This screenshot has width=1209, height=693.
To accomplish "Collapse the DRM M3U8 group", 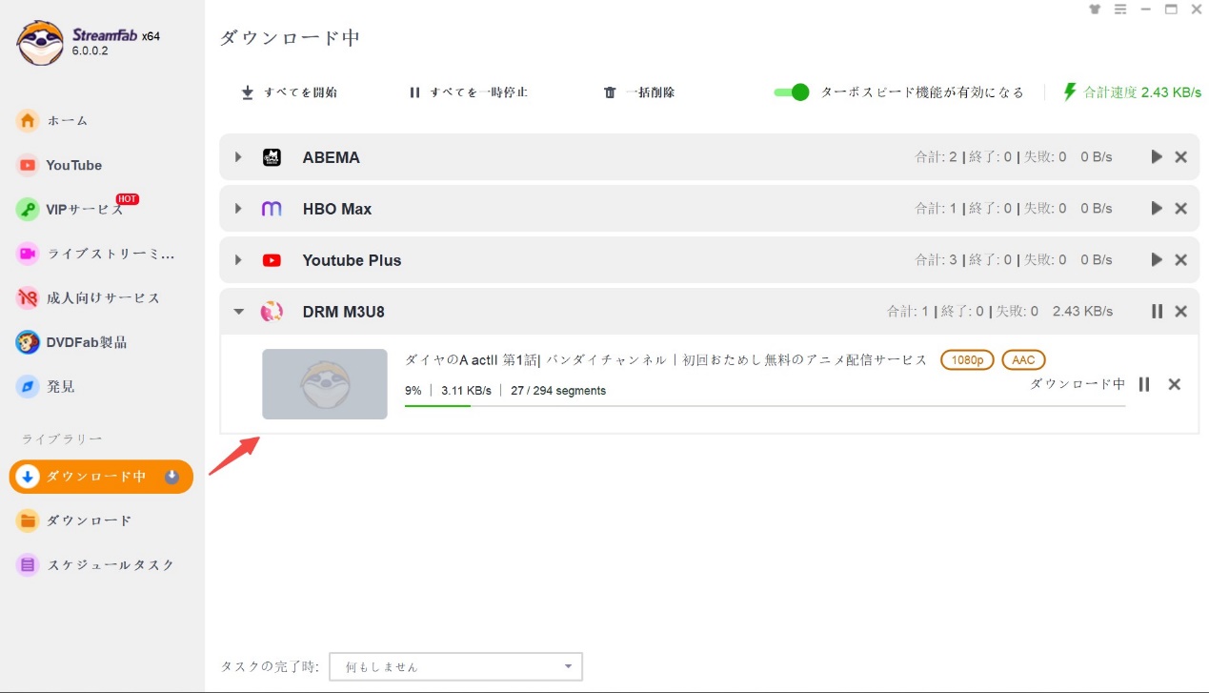I will [x=237, y=311].
